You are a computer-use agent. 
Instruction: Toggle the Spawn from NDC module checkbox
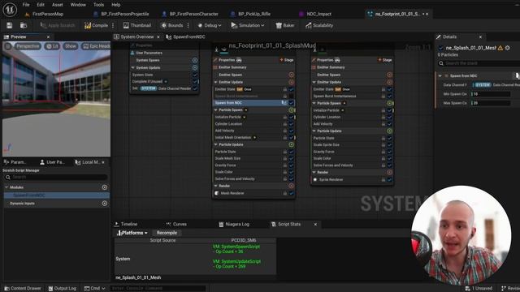(x=291, y=103)
